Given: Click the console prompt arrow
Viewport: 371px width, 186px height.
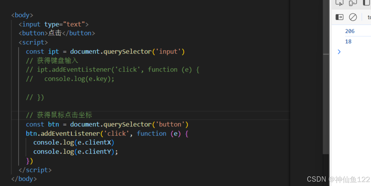Looking at the screenshot, I should click(339, 52).
